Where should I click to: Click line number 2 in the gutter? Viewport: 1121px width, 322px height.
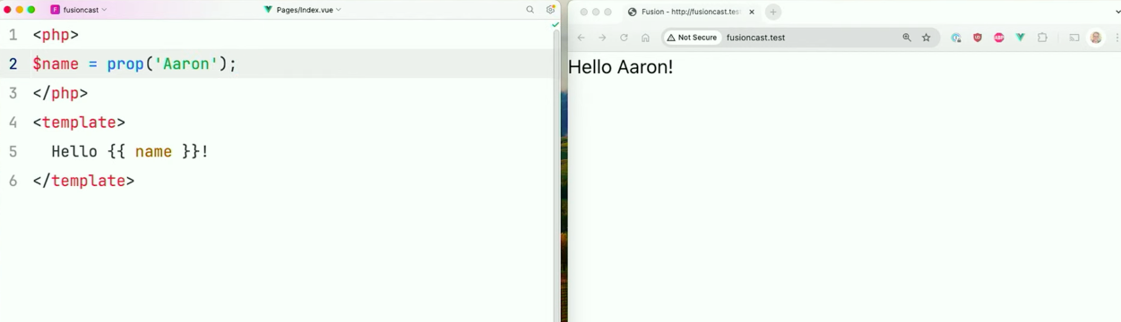[x=13, y=64]
